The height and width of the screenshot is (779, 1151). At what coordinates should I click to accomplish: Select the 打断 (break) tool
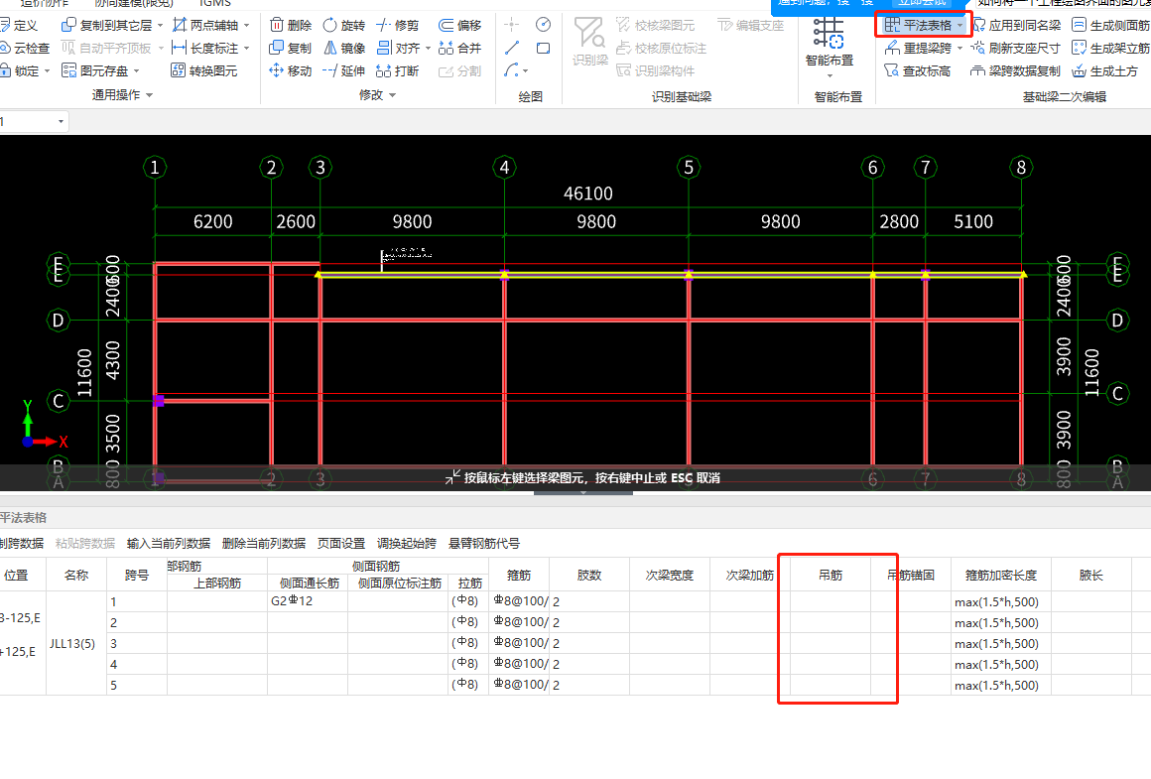click(x=397, y=70)
